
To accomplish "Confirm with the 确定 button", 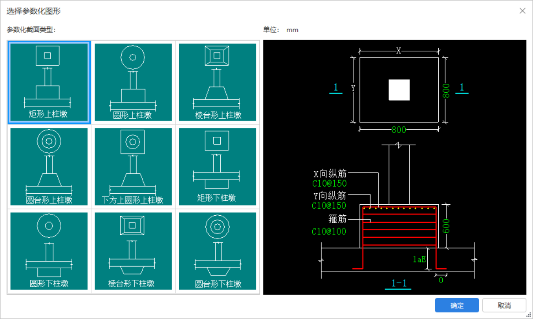I will [x=457, y=305].
